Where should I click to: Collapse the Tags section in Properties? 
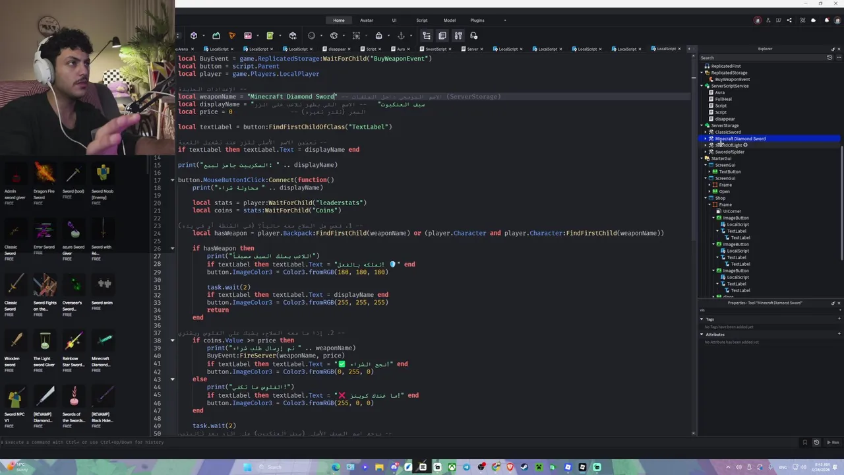click(702, 319)
